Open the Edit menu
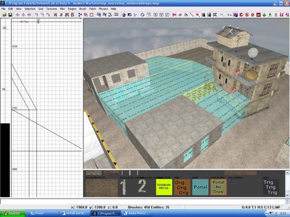Screen dimensions: 290x217 pyautogui.click(x=11, y=9)
